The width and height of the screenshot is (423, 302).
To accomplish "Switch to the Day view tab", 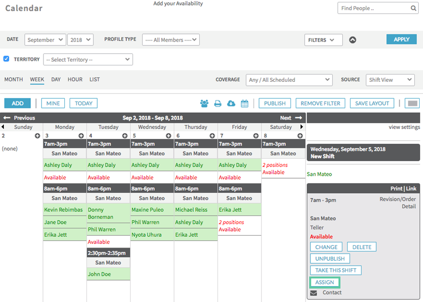I will click(56, 79).
